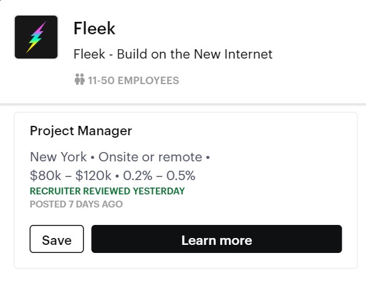
Task: Click the RECRUITER REVIEWED YESTERDAY status
Action: (x=107, y=191)
